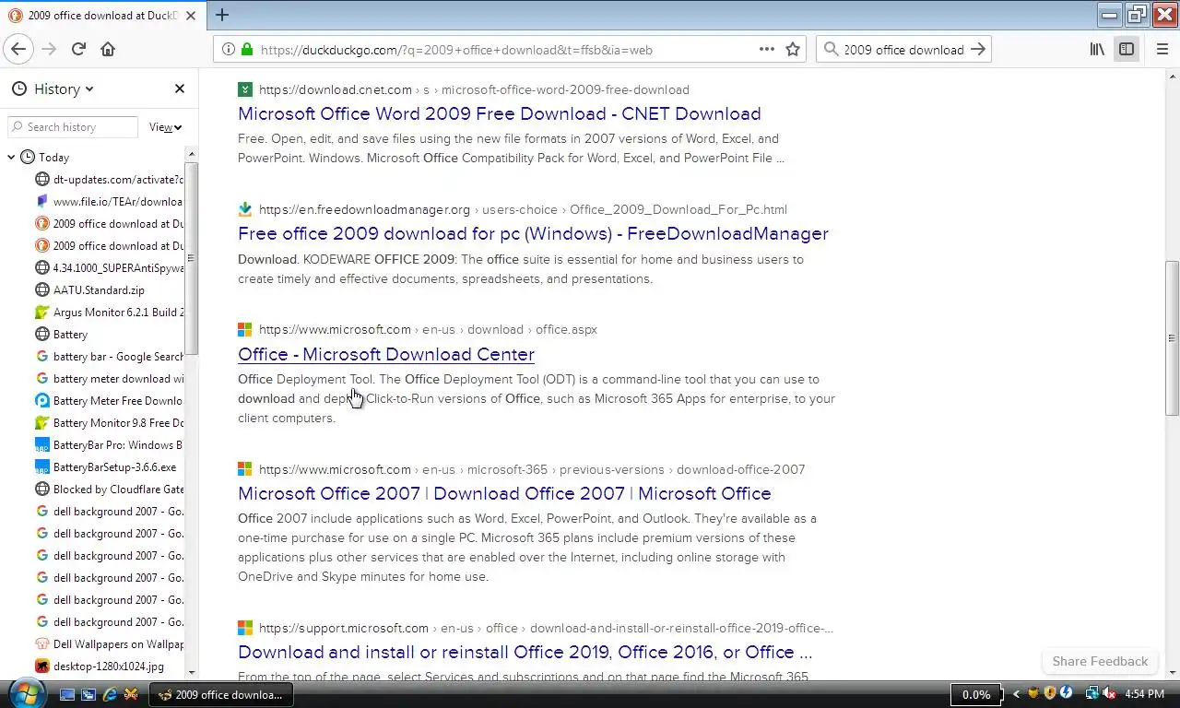The image size is (1180, 708).
Task: Click the download.cnet.com result URL
Action: [474, 89]
